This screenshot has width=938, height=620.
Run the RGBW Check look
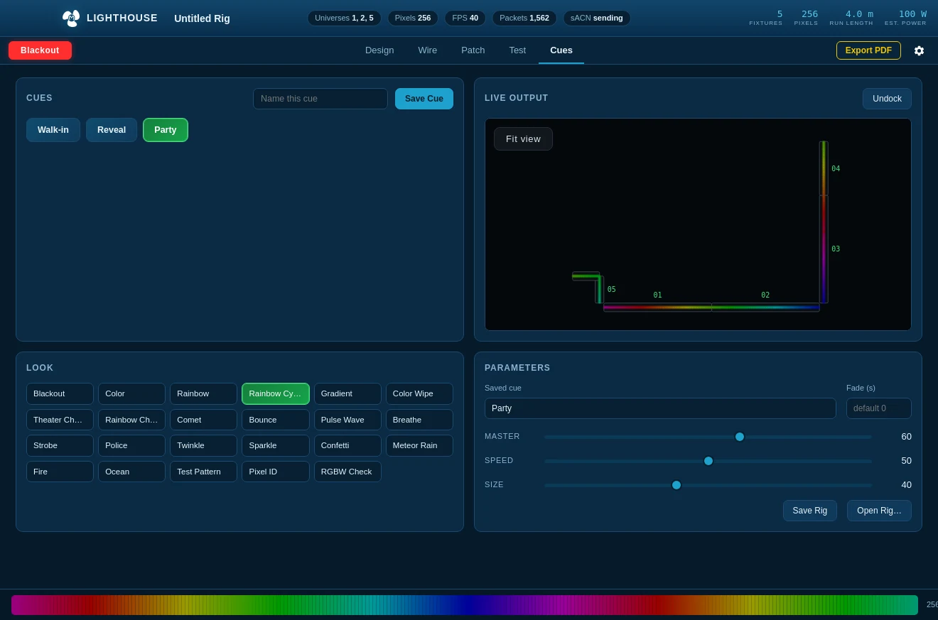347,472
